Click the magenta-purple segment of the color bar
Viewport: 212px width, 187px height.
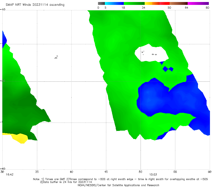click(x=198, y=3)
